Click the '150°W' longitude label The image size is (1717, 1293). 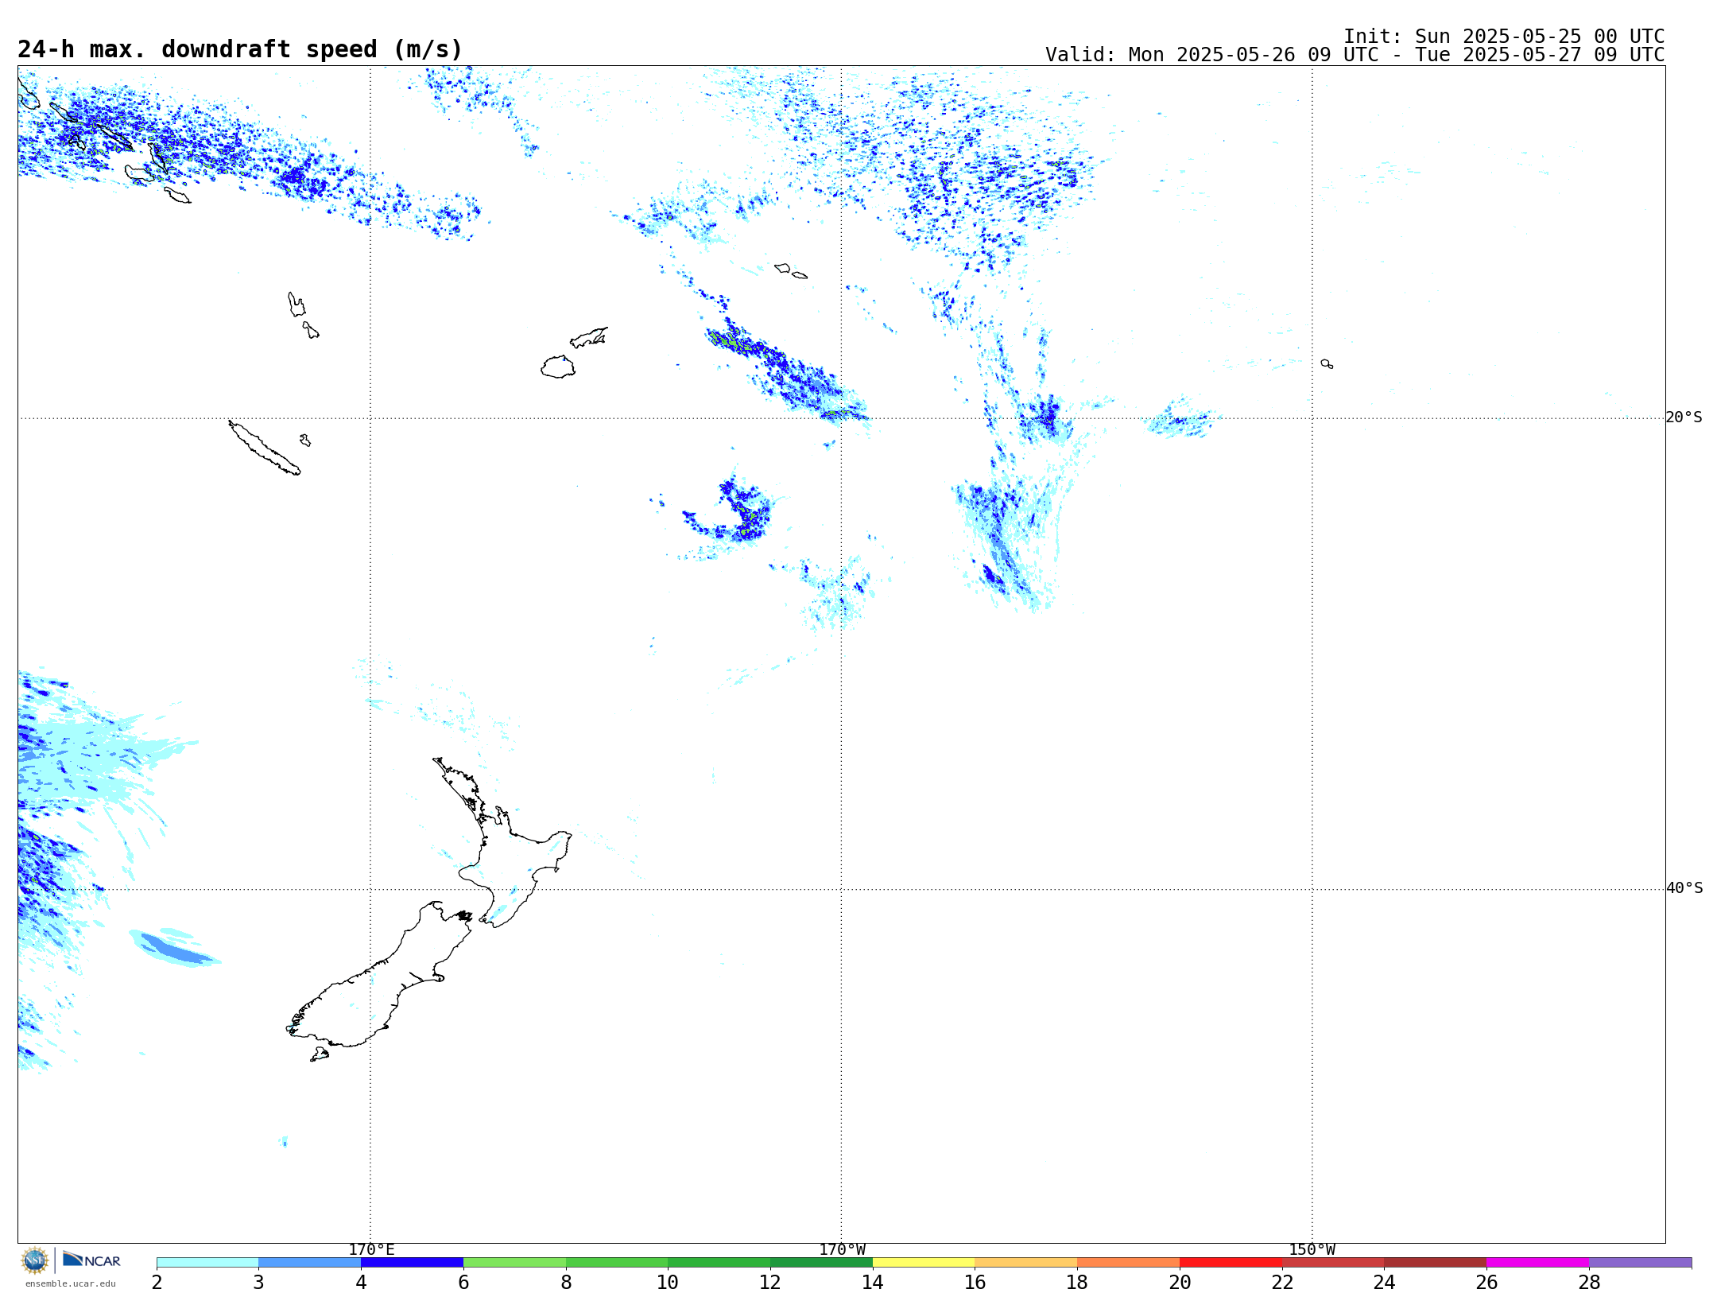click(x=1312, y=1250)
